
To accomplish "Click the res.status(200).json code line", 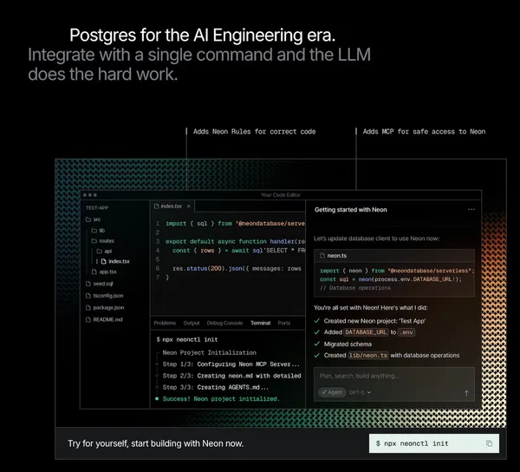I will coord(237,268).
